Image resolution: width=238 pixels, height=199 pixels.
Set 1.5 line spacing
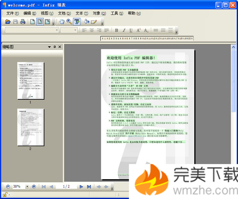[163, 30]
